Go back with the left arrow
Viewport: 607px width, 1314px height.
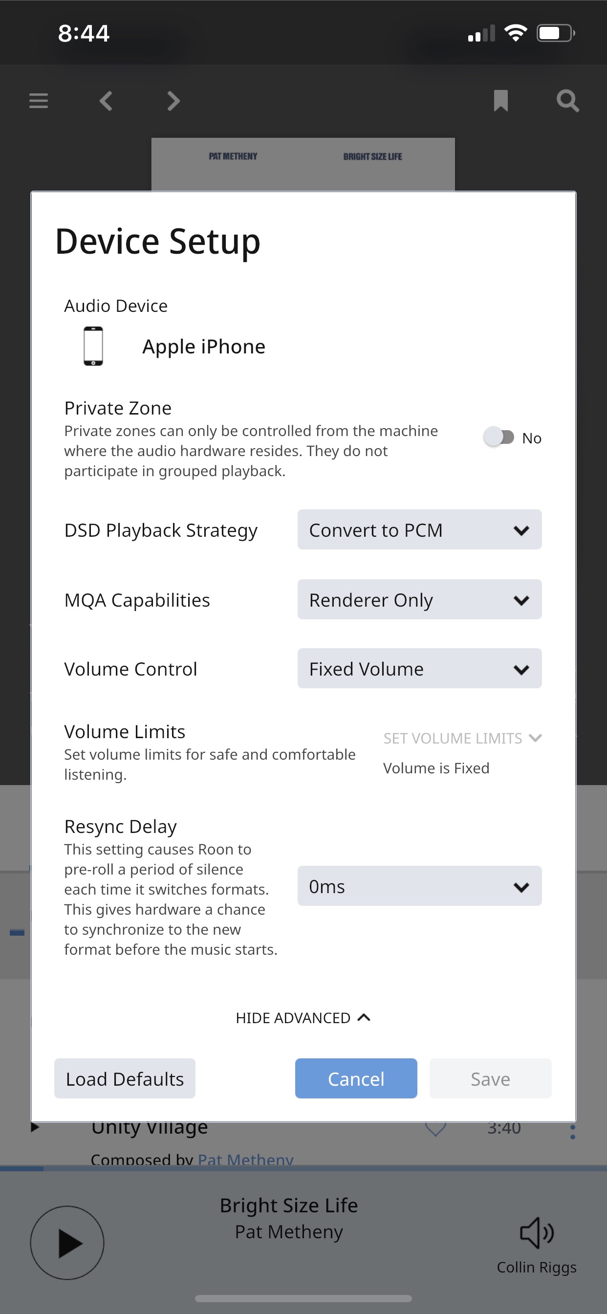pyautogui.click(x=106, y=101)
